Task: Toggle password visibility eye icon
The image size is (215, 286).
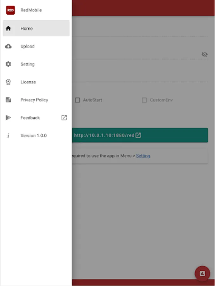Action: pos(205,54)
